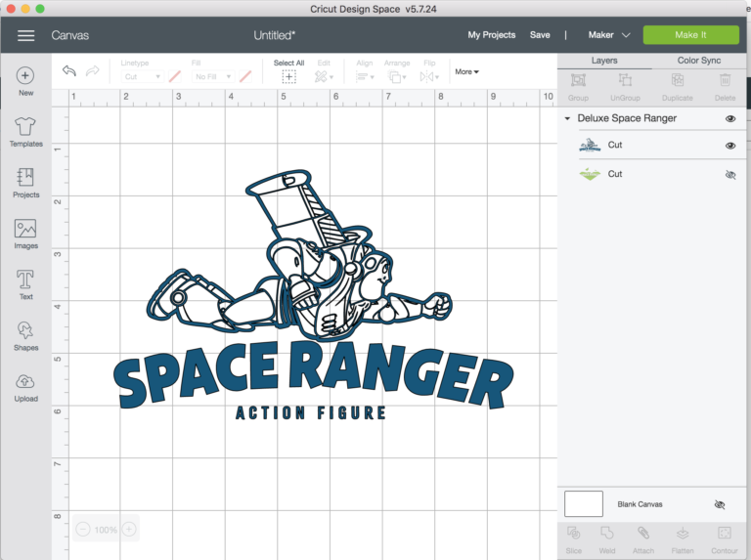Save the project
Screen dimensions: 751x560
pyautogui.click(x=540, y=35)
